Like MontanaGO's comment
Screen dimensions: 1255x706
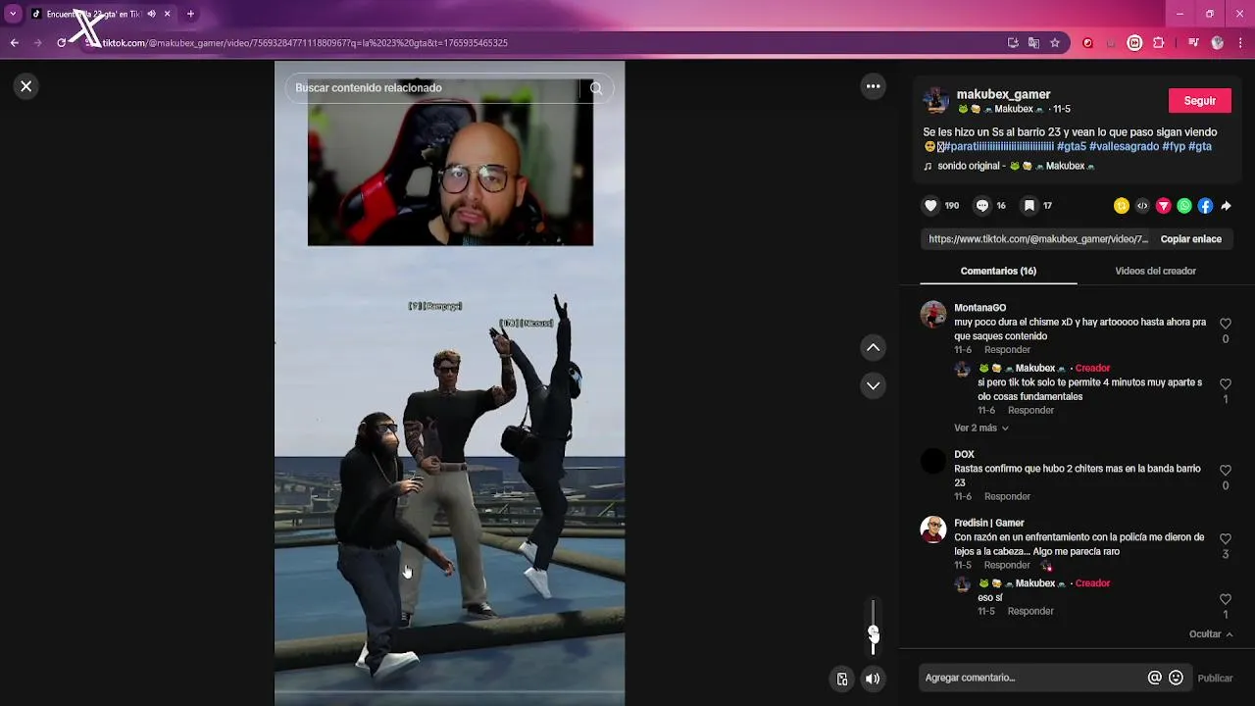coord(1225,324)
